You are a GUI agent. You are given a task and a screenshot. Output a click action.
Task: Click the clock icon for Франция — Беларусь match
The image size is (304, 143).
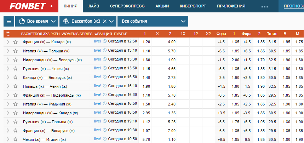click(x=105, y=130)
